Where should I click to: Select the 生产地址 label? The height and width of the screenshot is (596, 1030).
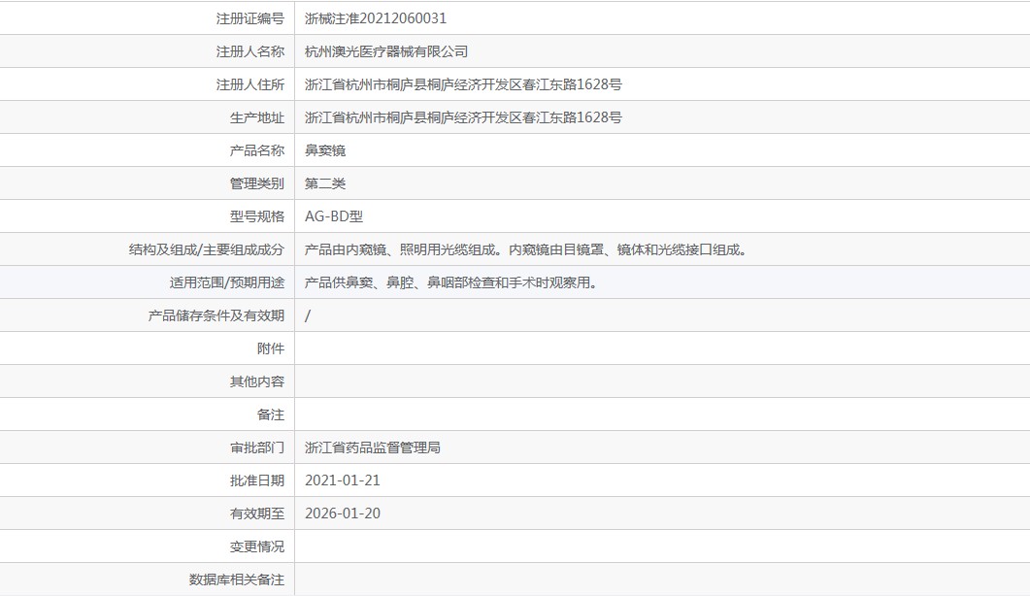(257, 117)
